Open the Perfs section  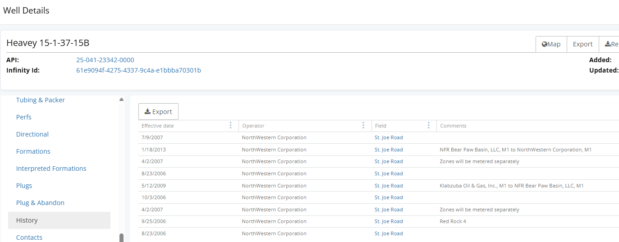coord(24,117)
